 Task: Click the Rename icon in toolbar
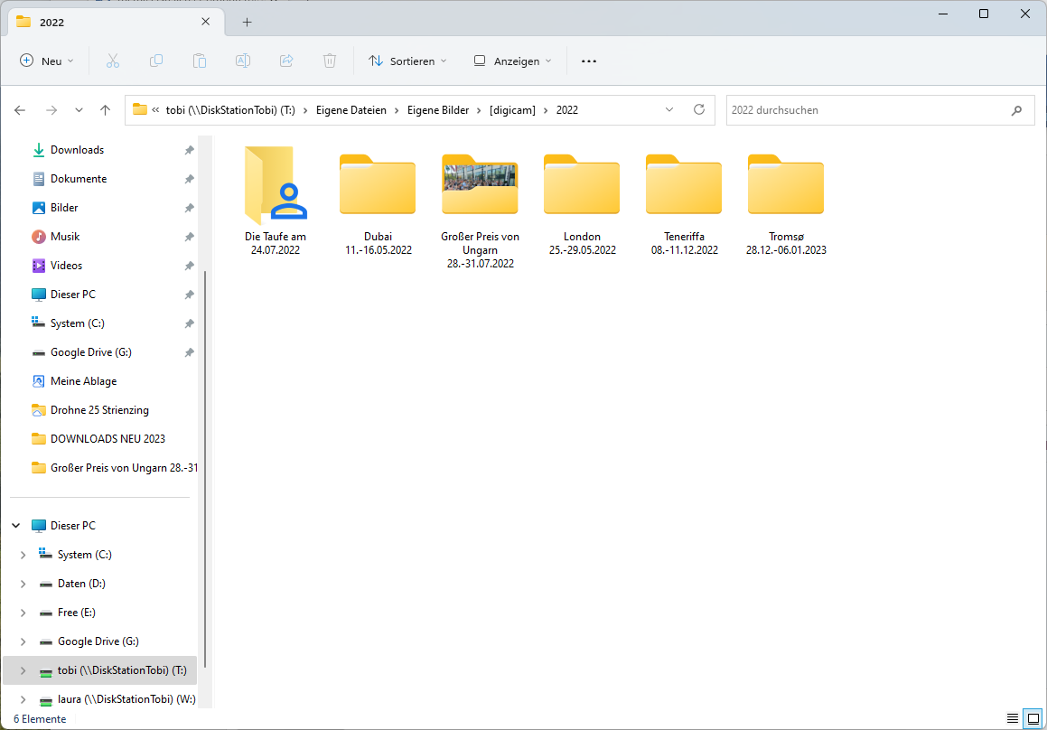pos(243,61)
